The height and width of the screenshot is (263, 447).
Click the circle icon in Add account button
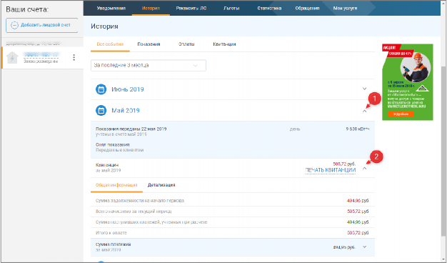(x=14, y=25)
